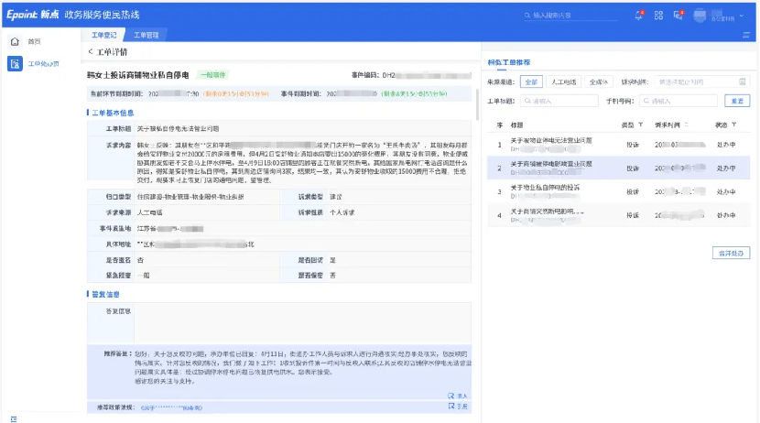Open the messages icon with red badge
This screenshot has width=760, height=423.
(x=678, y=16)
